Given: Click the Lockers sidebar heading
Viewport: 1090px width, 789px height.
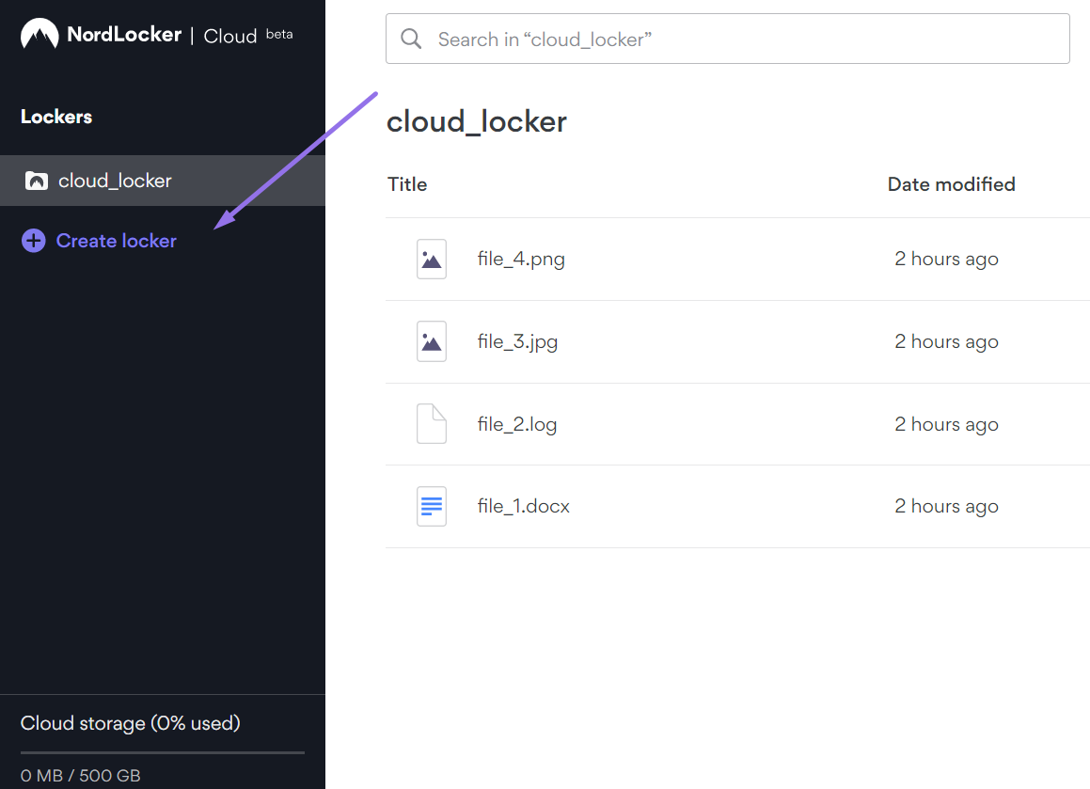Looking at the screenshot, I should click(x=56, y=117).
